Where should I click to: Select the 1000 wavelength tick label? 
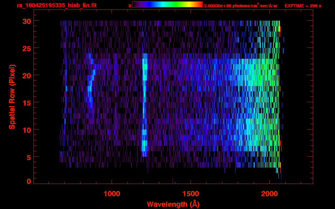112,194
